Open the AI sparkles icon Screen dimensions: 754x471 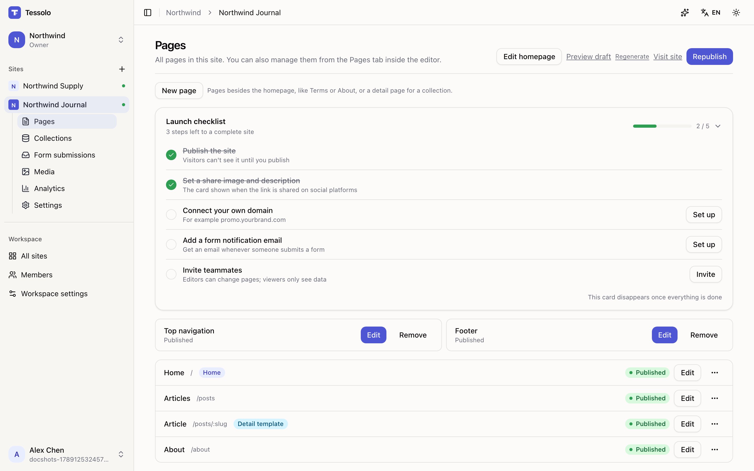coord(685,13)
